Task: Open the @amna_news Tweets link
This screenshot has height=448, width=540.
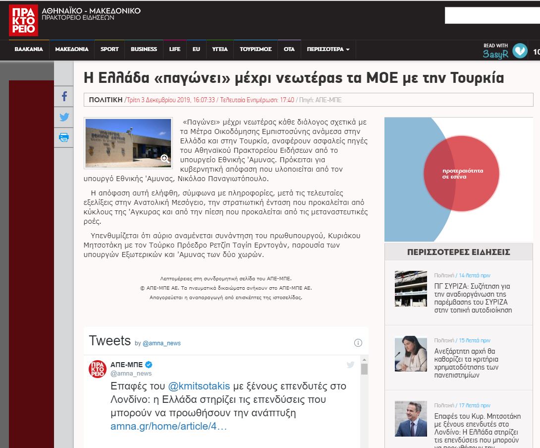Action: (162, 343)
